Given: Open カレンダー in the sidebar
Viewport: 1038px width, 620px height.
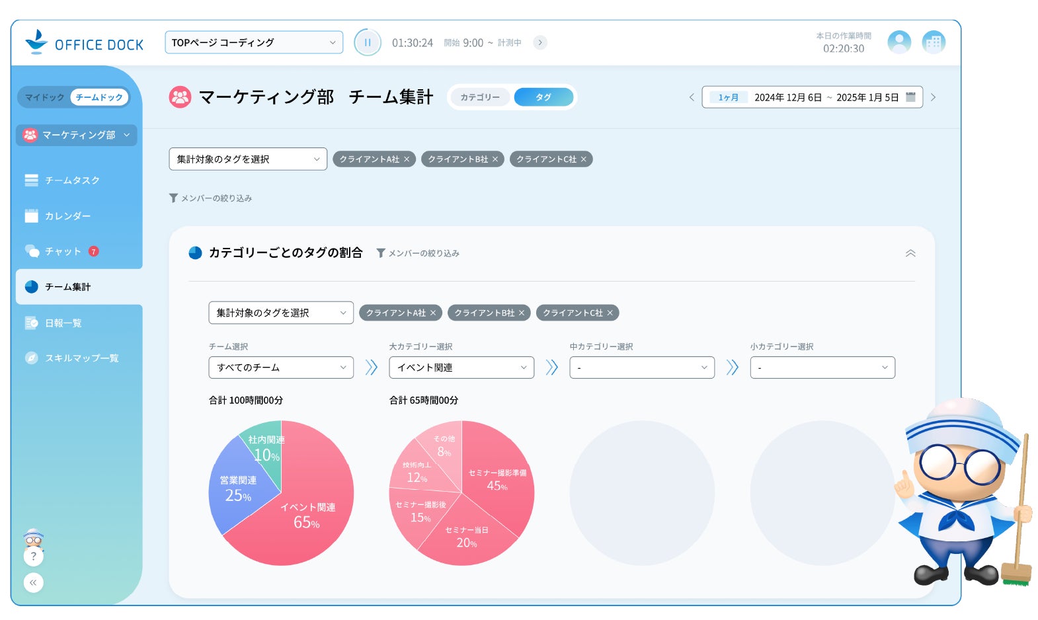Looking at the screenshot, I should [67, 215].
